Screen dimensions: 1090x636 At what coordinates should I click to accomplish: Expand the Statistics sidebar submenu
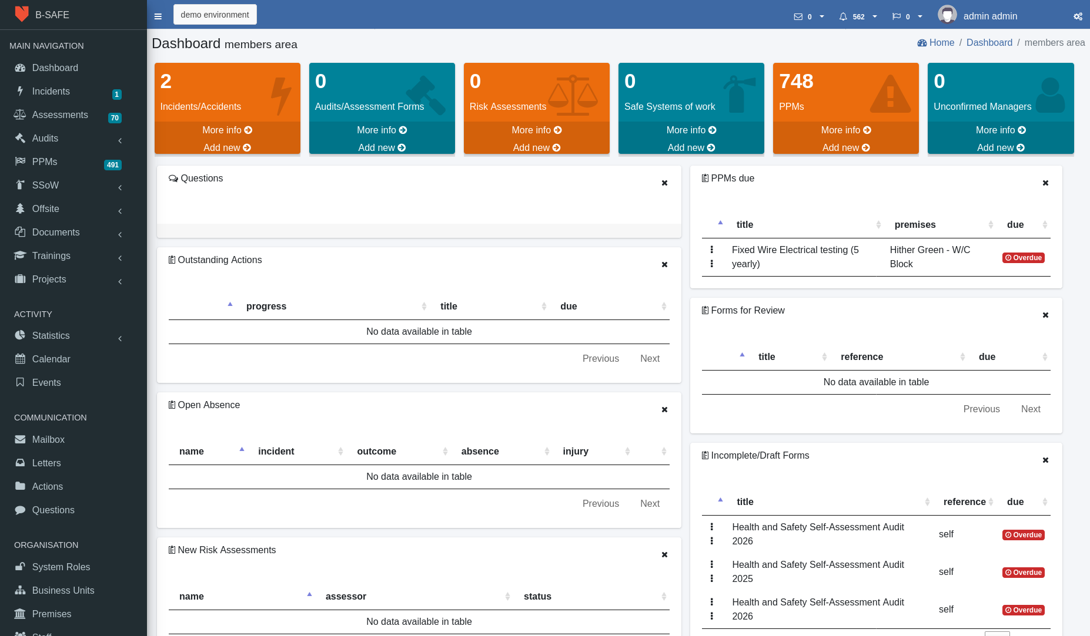120,338
